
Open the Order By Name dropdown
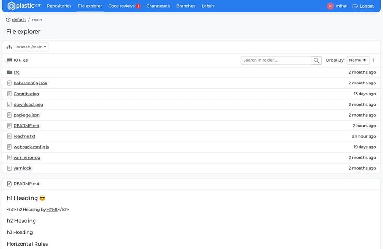(358, 60)
